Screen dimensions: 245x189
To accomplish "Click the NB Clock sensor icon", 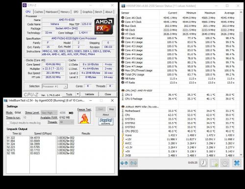I will (x=122, y=30).
